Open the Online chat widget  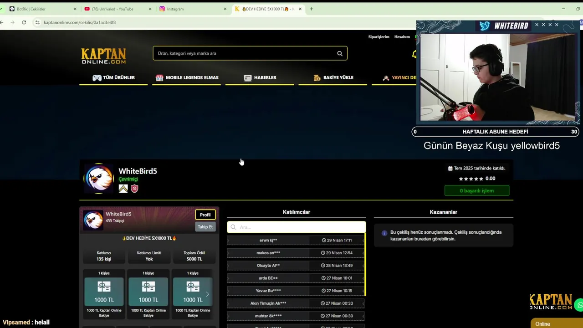pos(557,324)
